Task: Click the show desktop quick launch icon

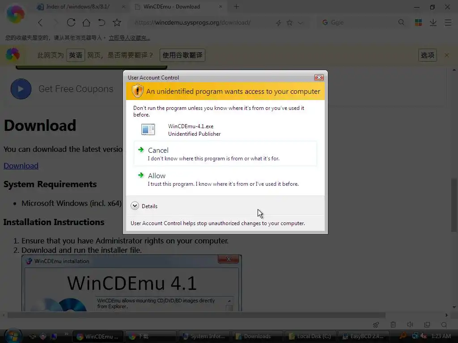Action: 54,337
